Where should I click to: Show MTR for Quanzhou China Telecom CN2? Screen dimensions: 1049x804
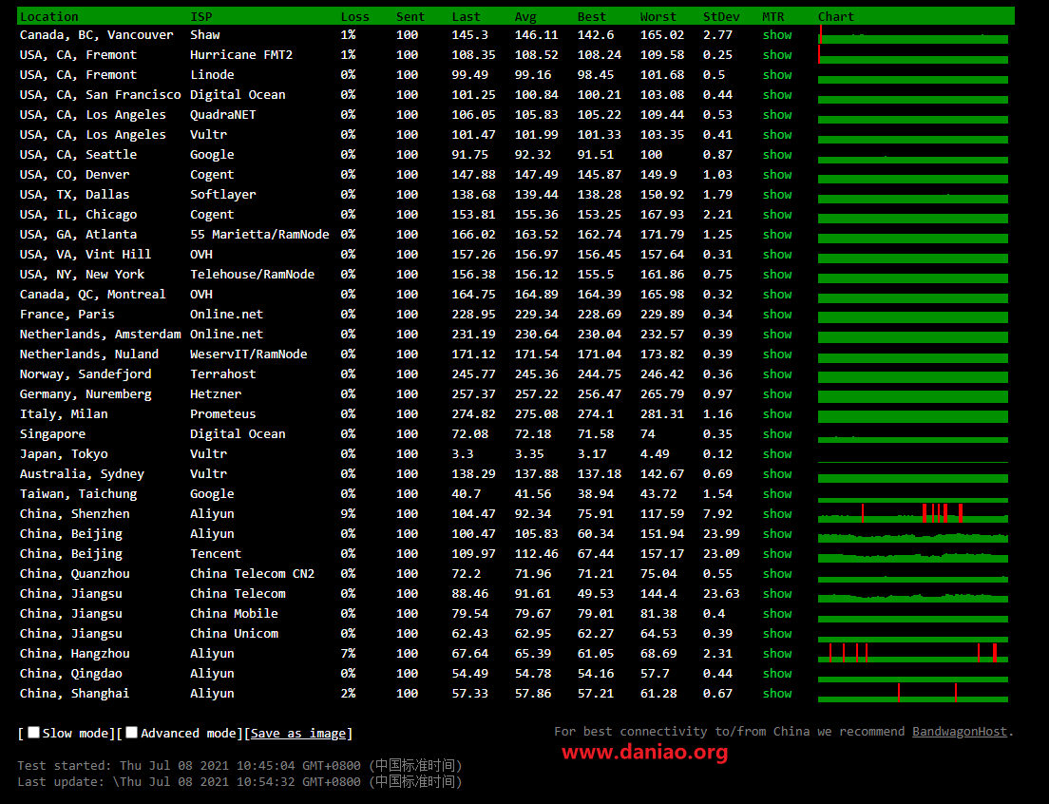(x=776, y=574)
